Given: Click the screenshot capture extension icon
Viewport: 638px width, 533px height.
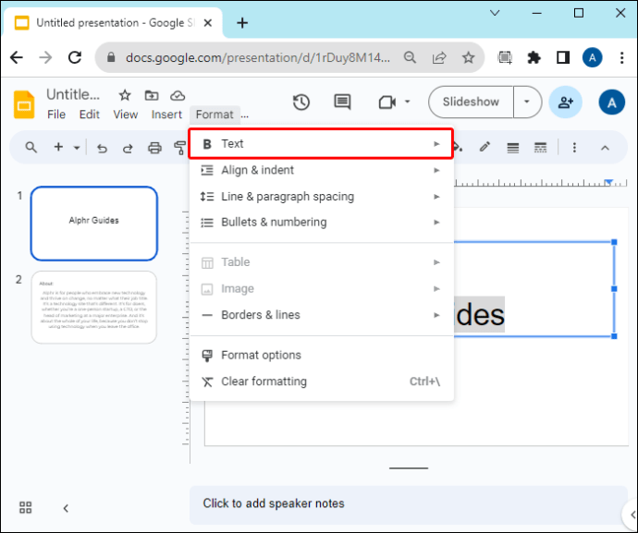Looking at the screenshot, I should click(505, 57).
